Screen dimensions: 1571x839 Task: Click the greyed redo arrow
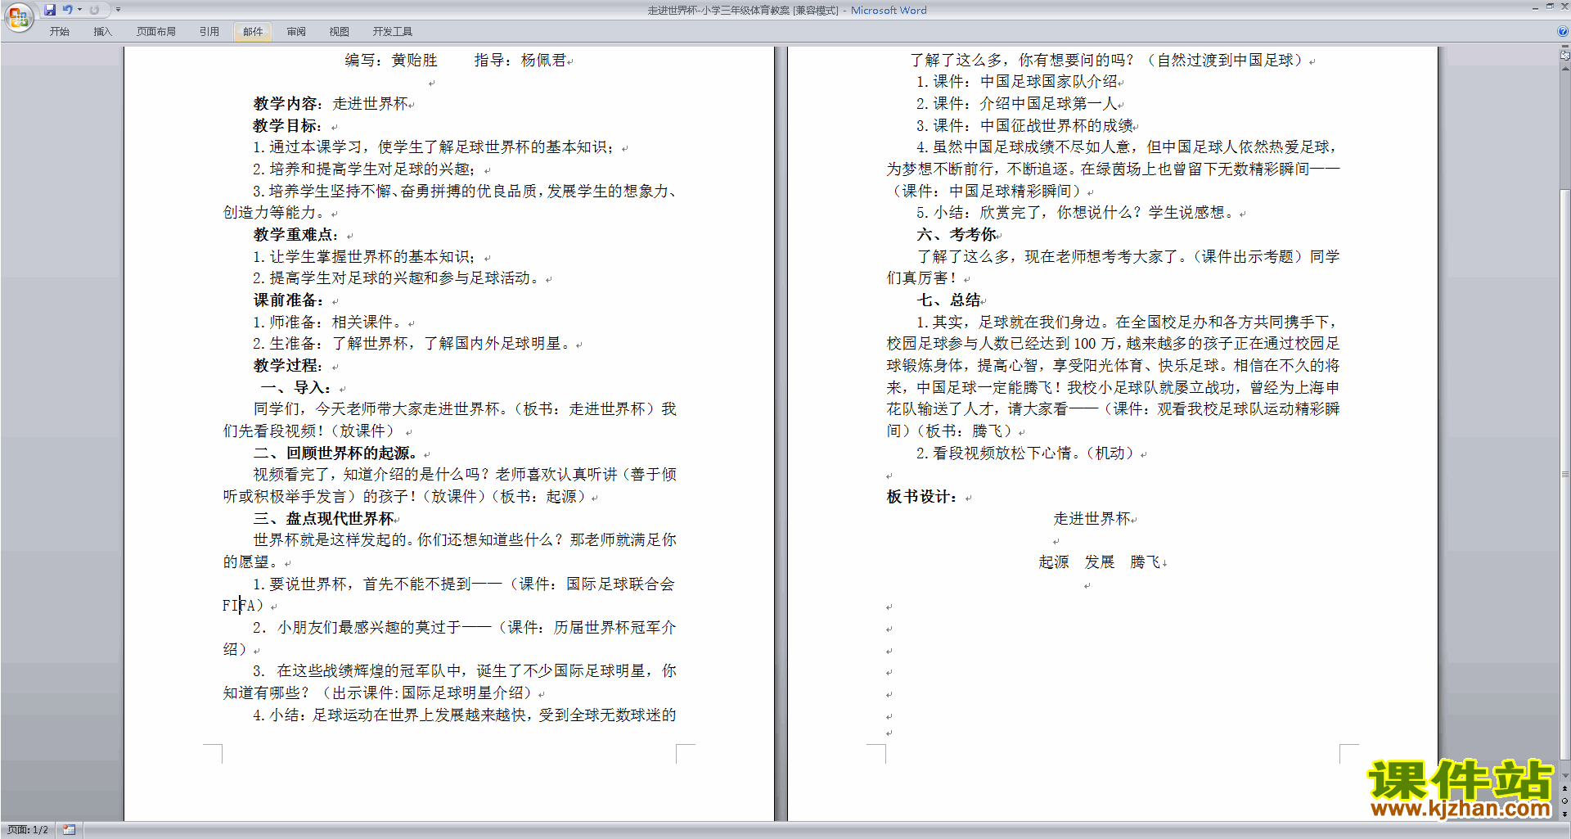click(94, 10)
